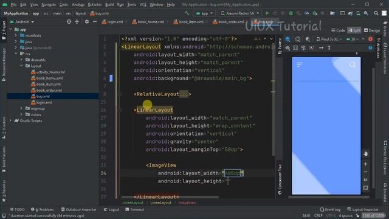Click Zoom to Fit Screen icon
This screenshot has height=219, width=389.
pos(365,188)
